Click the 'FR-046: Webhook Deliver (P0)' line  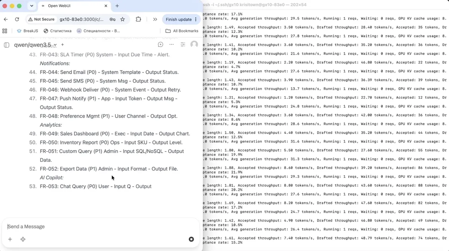coord(110,90)
